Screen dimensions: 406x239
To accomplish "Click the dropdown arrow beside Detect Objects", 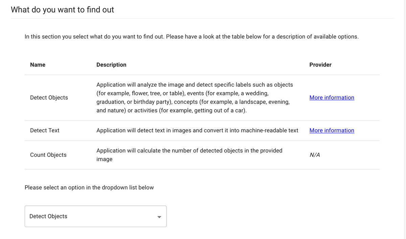I will [159, 217].
